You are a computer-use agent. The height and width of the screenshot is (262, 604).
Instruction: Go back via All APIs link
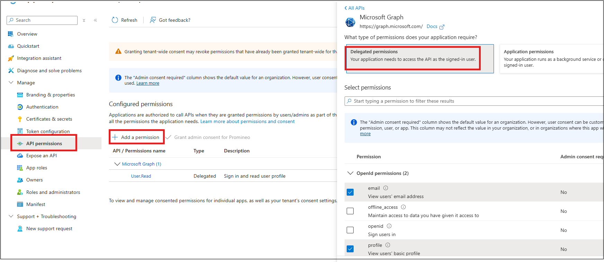point(354,8)
